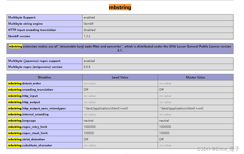This screenshot has height=154, width=244.
Task: Select the 'libmbfl version' label
Action: pyautogui.click(x=19, y=36)
